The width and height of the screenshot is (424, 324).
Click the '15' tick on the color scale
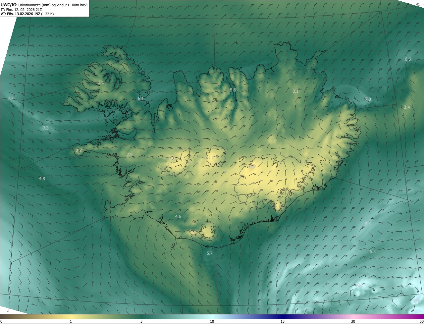283,321
